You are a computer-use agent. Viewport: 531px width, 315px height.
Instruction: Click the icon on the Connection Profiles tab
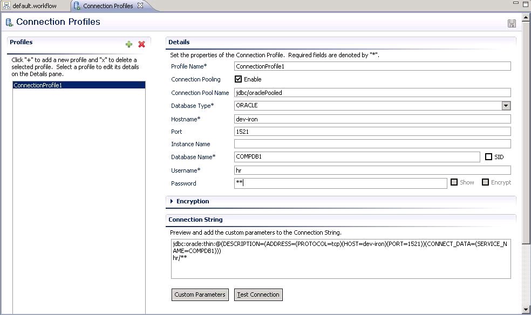(x=76, y=5)
